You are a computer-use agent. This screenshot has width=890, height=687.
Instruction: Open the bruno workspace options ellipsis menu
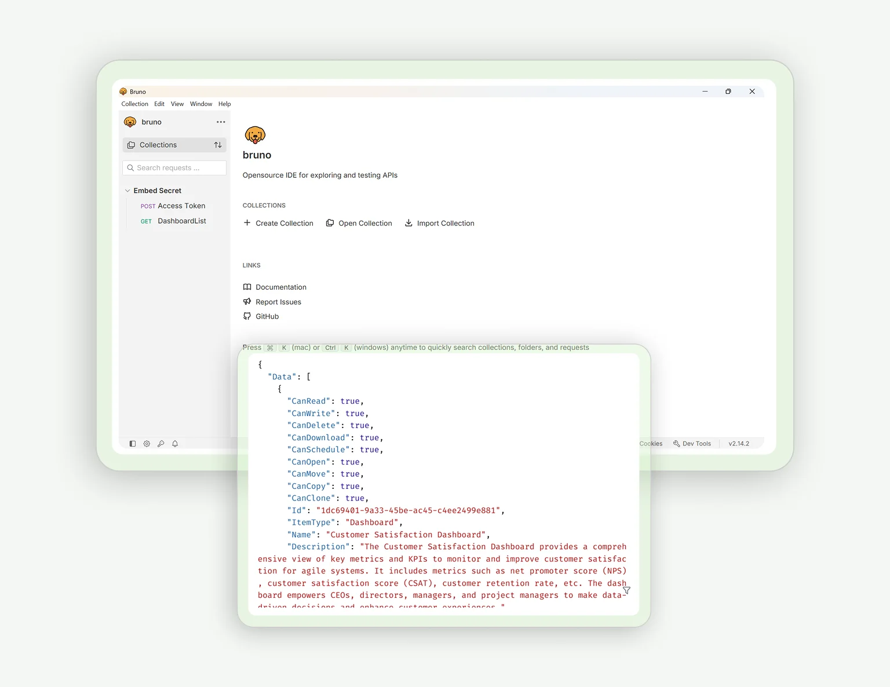pyautogui.click(x=221, y=122)
